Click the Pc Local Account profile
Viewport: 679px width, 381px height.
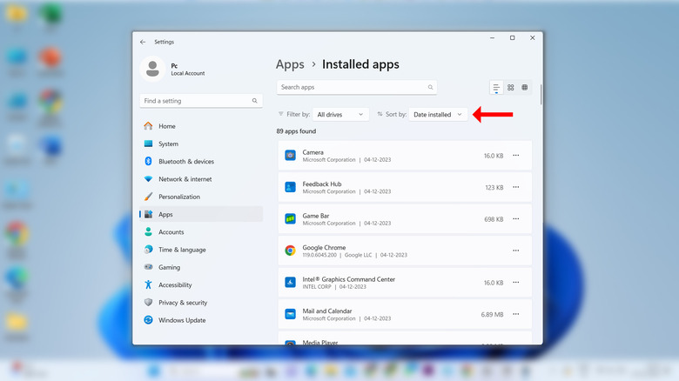click(x=174, y=68)
